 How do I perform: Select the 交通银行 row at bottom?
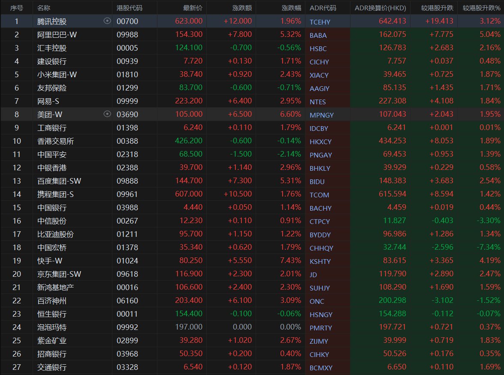click(x=52, y=367)
